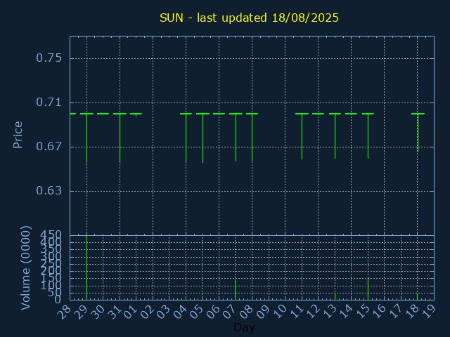Click the day 05 x-axis label
The height and width of the screenshot is (337, 450).
tap(197, 312)
